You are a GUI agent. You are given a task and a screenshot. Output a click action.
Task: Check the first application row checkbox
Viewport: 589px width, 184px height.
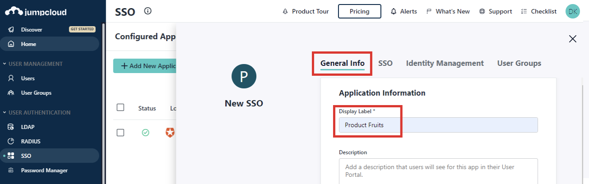tap(121, 133)
